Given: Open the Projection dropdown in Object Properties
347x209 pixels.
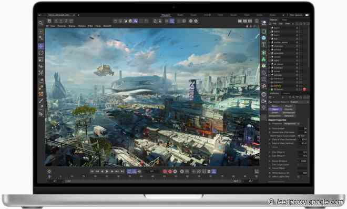Looking at the screenshot, I should (292, 124).
